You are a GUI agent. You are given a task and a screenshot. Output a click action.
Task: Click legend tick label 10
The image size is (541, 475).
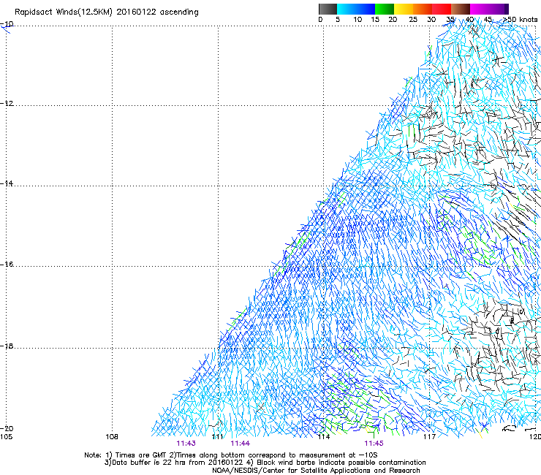[x=357, y=20]
